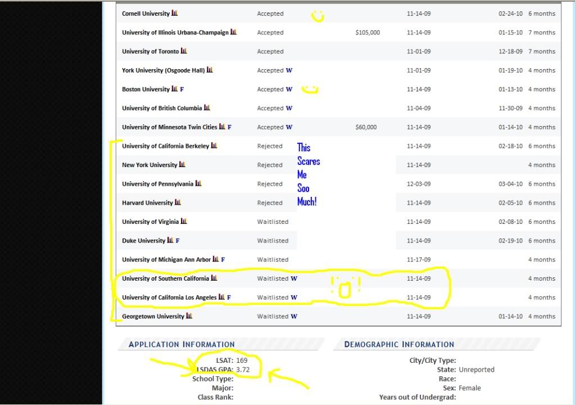Image resolution: width=575 pixels, height=405 pixels.
Task: Click the F icon beside Boston University
Action: [x=182, y=89]
